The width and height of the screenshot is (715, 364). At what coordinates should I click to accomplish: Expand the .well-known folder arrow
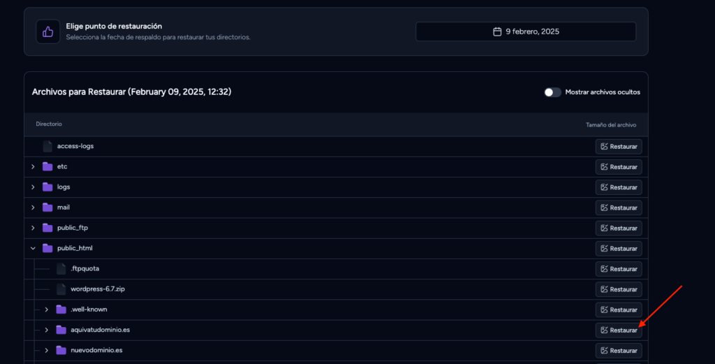(47, 310)
